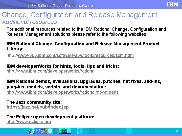
Task: Click the 'IBM Rational Change, Configuration and Release Management Product Library:' heading
Action: (x=83, y=46)
